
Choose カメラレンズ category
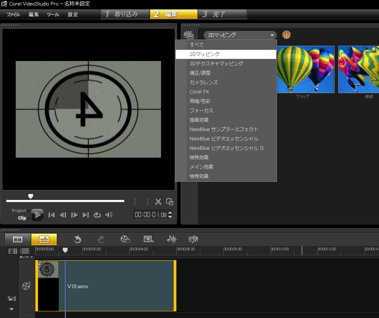[x=226, y=83]
